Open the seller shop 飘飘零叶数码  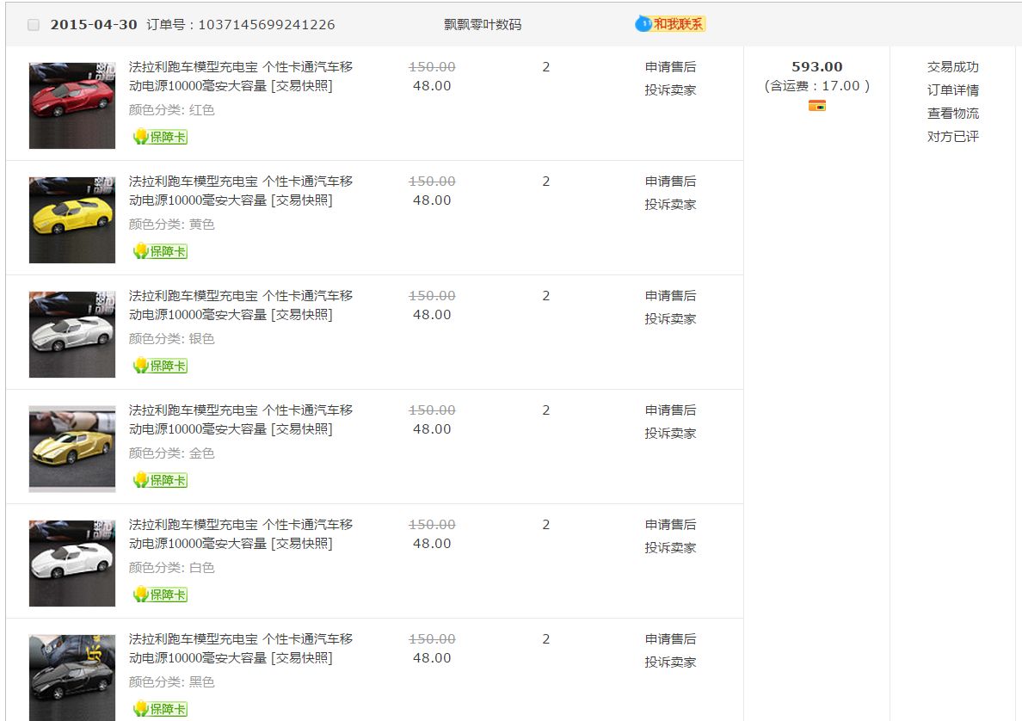tap(483, 25)
